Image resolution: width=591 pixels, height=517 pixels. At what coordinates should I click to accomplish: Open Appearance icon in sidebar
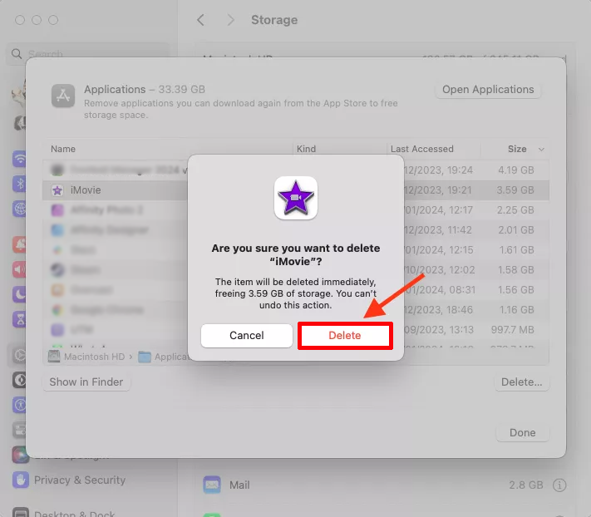pyautogui.click(x=20, y=380)
